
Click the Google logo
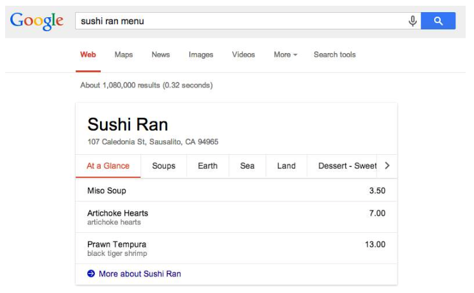pyautogui.click(x=37, y=21)
